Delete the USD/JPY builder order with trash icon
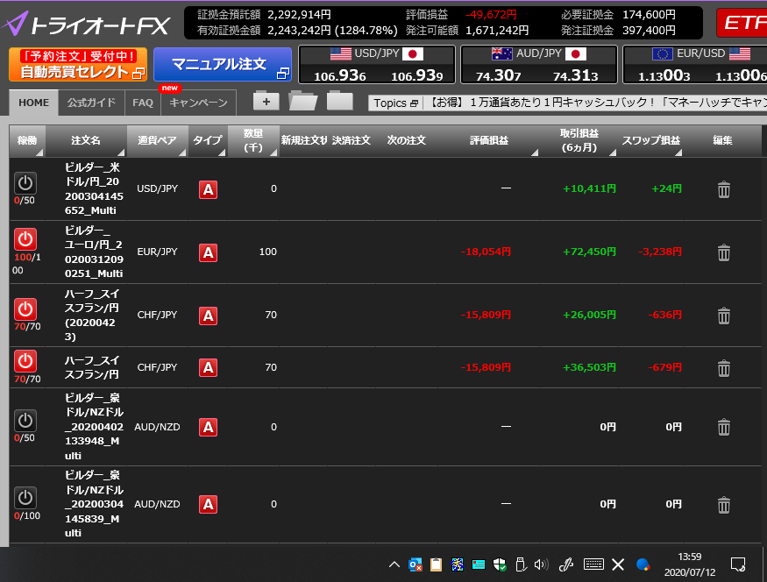Viewport: 767px width, 582px height. pyautogui.click(x=723, y=189)
